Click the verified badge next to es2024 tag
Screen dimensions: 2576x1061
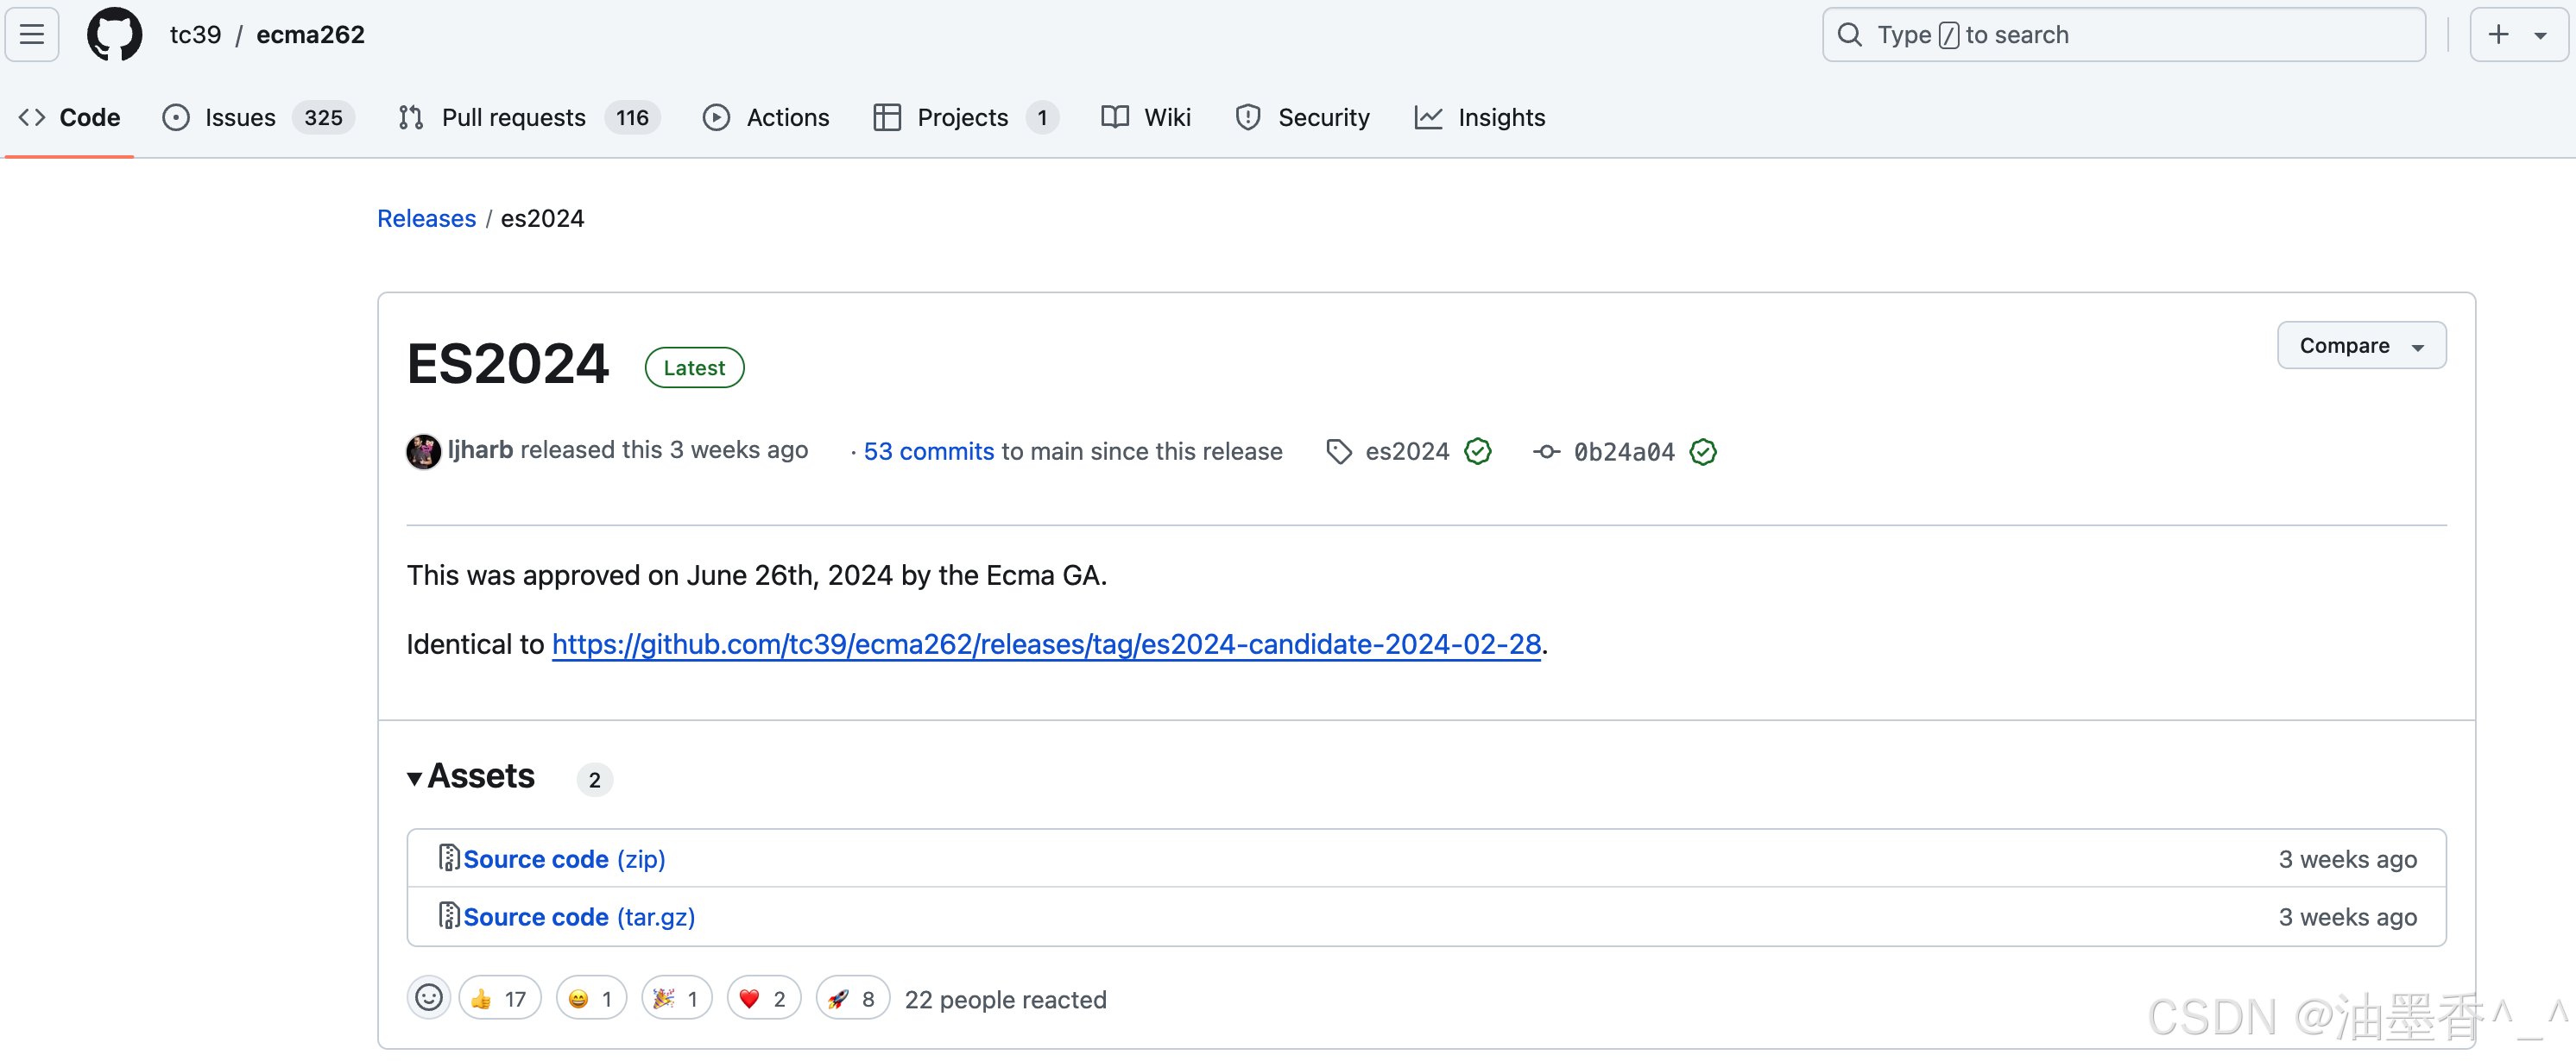click(1477, 452)
